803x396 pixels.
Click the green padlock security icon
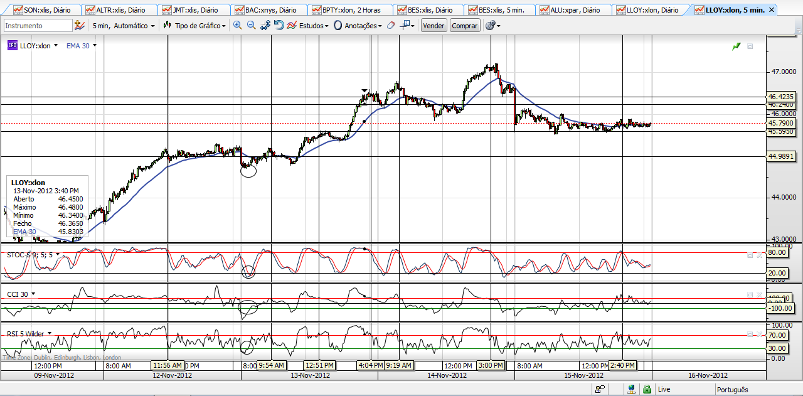(646, 389)
